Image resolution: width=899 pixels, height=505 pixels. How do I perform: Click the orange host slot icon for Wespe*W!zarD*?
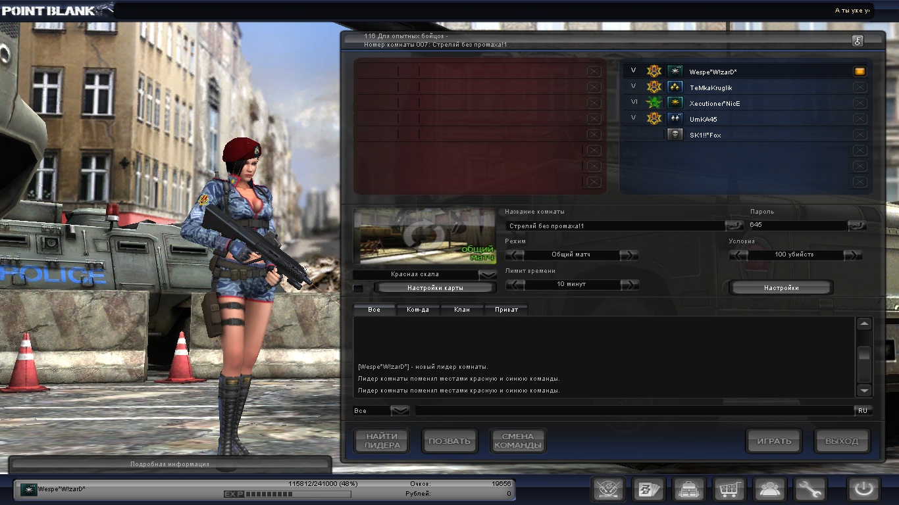tap(860, 71)
